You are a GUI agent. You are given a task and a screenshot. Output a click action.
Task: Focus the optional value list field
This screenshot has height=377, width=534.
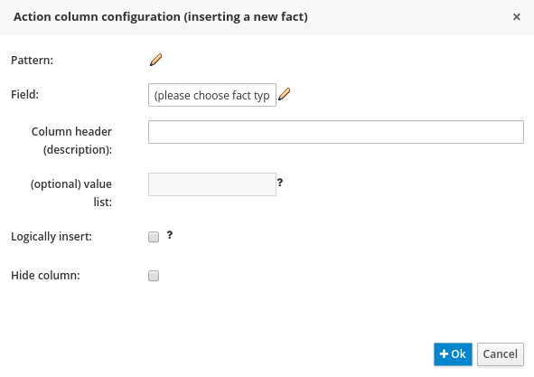coord(212,184)
